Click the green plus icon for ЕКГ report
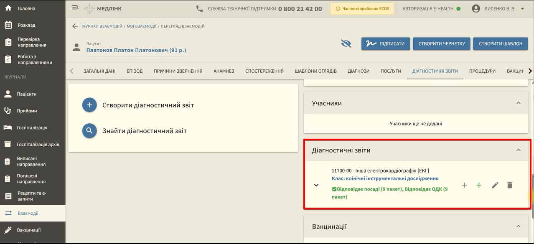 coord(479,185)
